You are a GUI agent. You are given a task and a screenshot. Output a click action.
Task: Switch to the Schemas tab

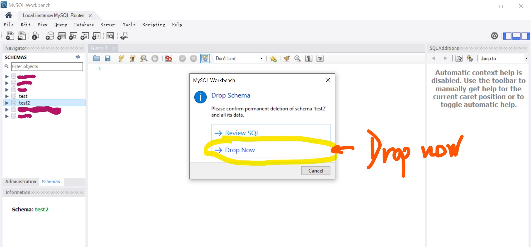51,181
